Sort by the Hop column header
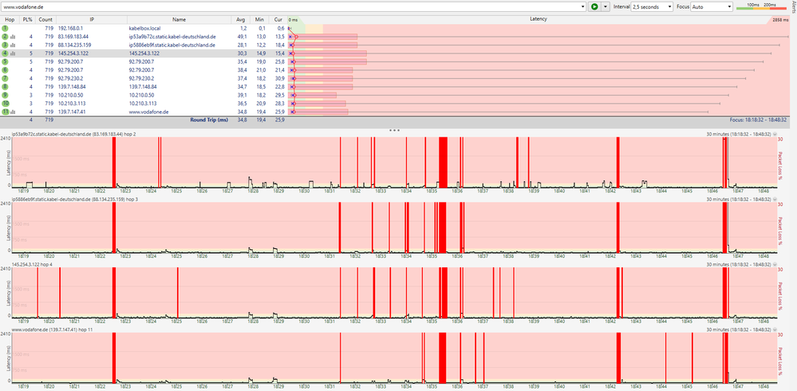Image resolution: width=797 pixels, height=391 pixels. point(10,19)
